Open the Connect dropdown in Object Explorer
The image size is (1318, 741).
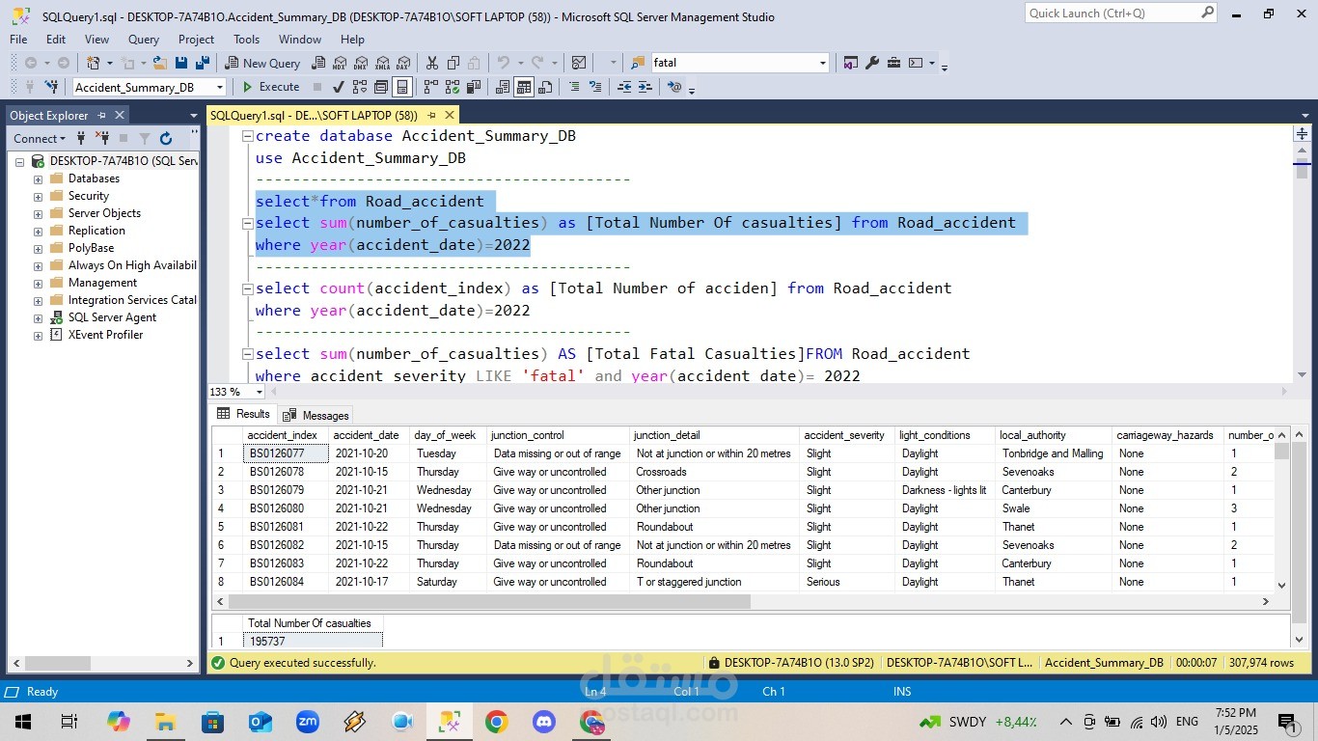pos(40,139)
